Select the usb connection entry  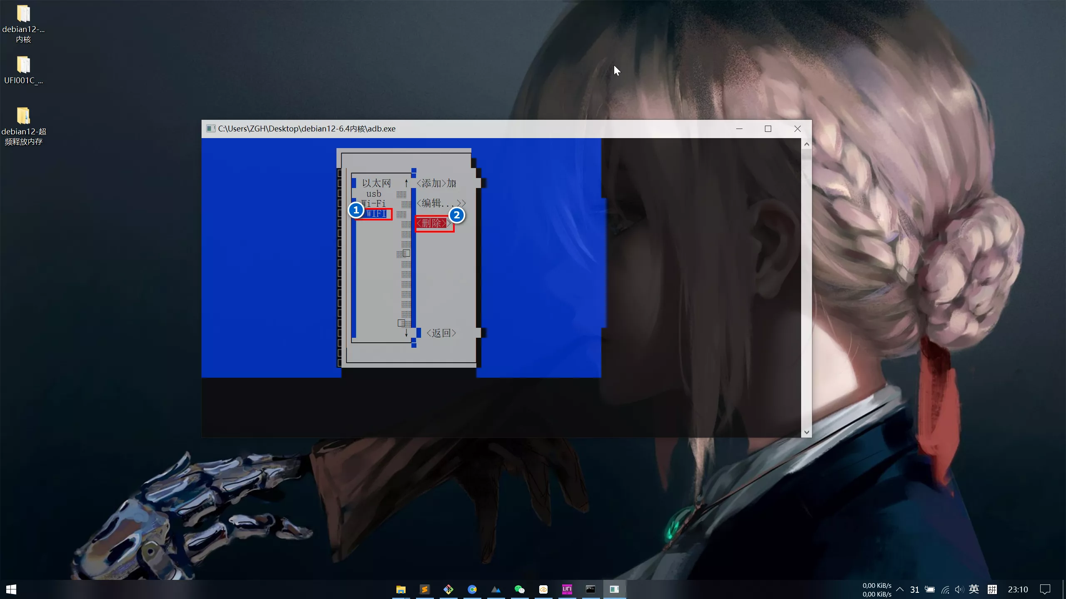point(374,194)
